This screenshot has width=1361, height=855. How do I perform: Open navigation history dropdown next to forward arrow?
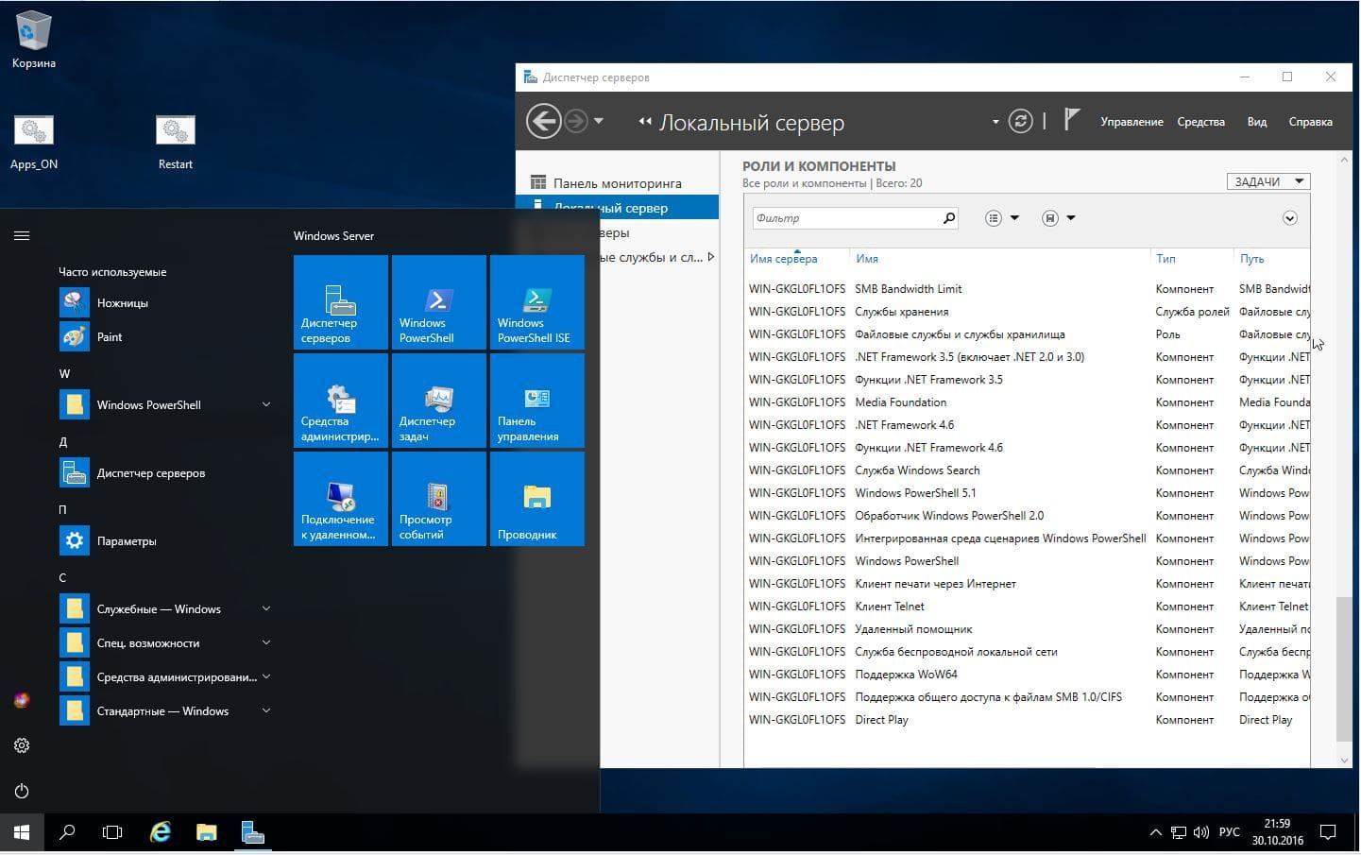[599, 121]
